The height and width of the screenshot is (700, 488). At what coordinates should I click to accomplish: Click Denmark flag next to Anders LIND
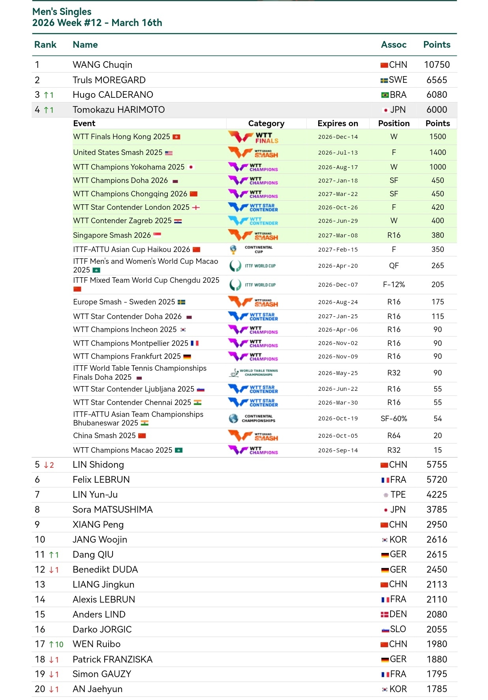point(385,615)
